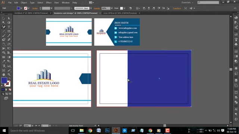Open Photoshop from the taskbar
This screenshot has width=239, height=134.
click(107, 131)
